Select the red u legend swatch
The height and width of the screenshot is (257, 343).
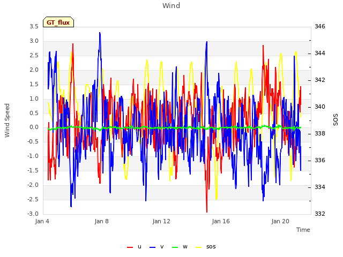[x=130, y=247]
